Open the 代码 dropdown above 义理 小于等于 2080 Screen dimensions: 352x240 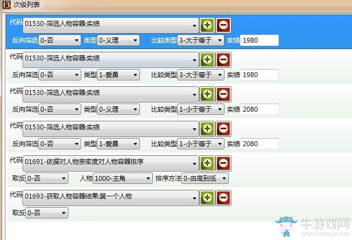111,94
